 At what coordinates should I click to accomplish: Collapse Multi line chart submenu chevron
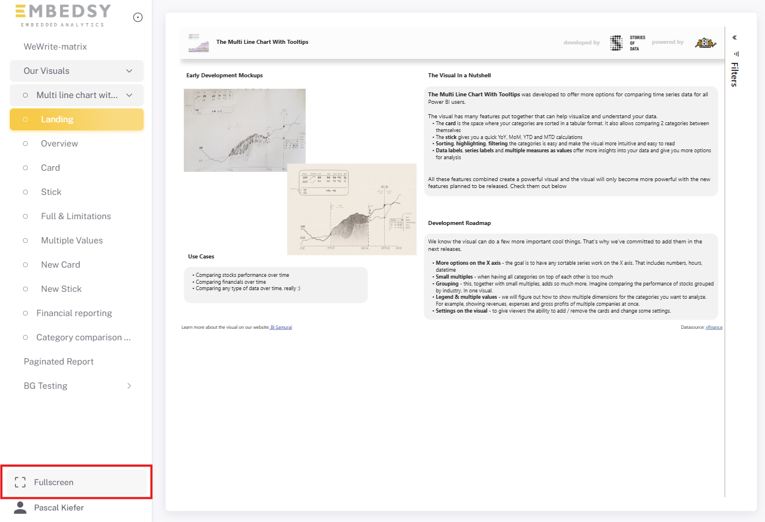tap(129, 95)
